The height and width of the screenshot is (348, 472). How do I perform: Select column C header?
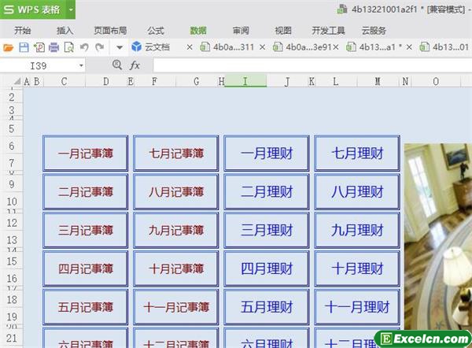coord(65,81)
